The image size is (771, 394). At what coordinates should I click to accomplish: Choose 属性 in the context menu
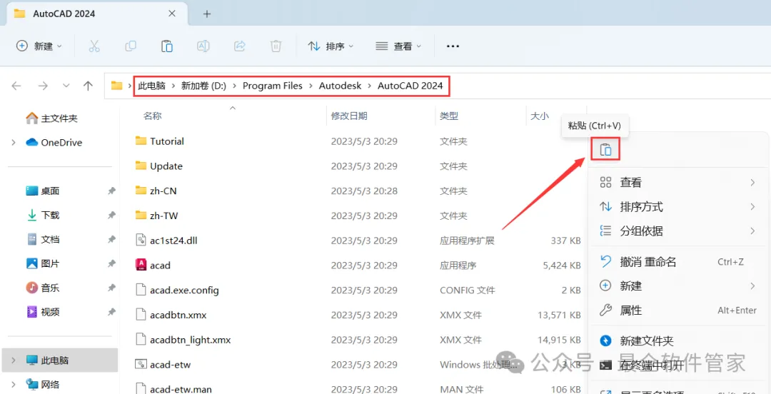(677, 310)
